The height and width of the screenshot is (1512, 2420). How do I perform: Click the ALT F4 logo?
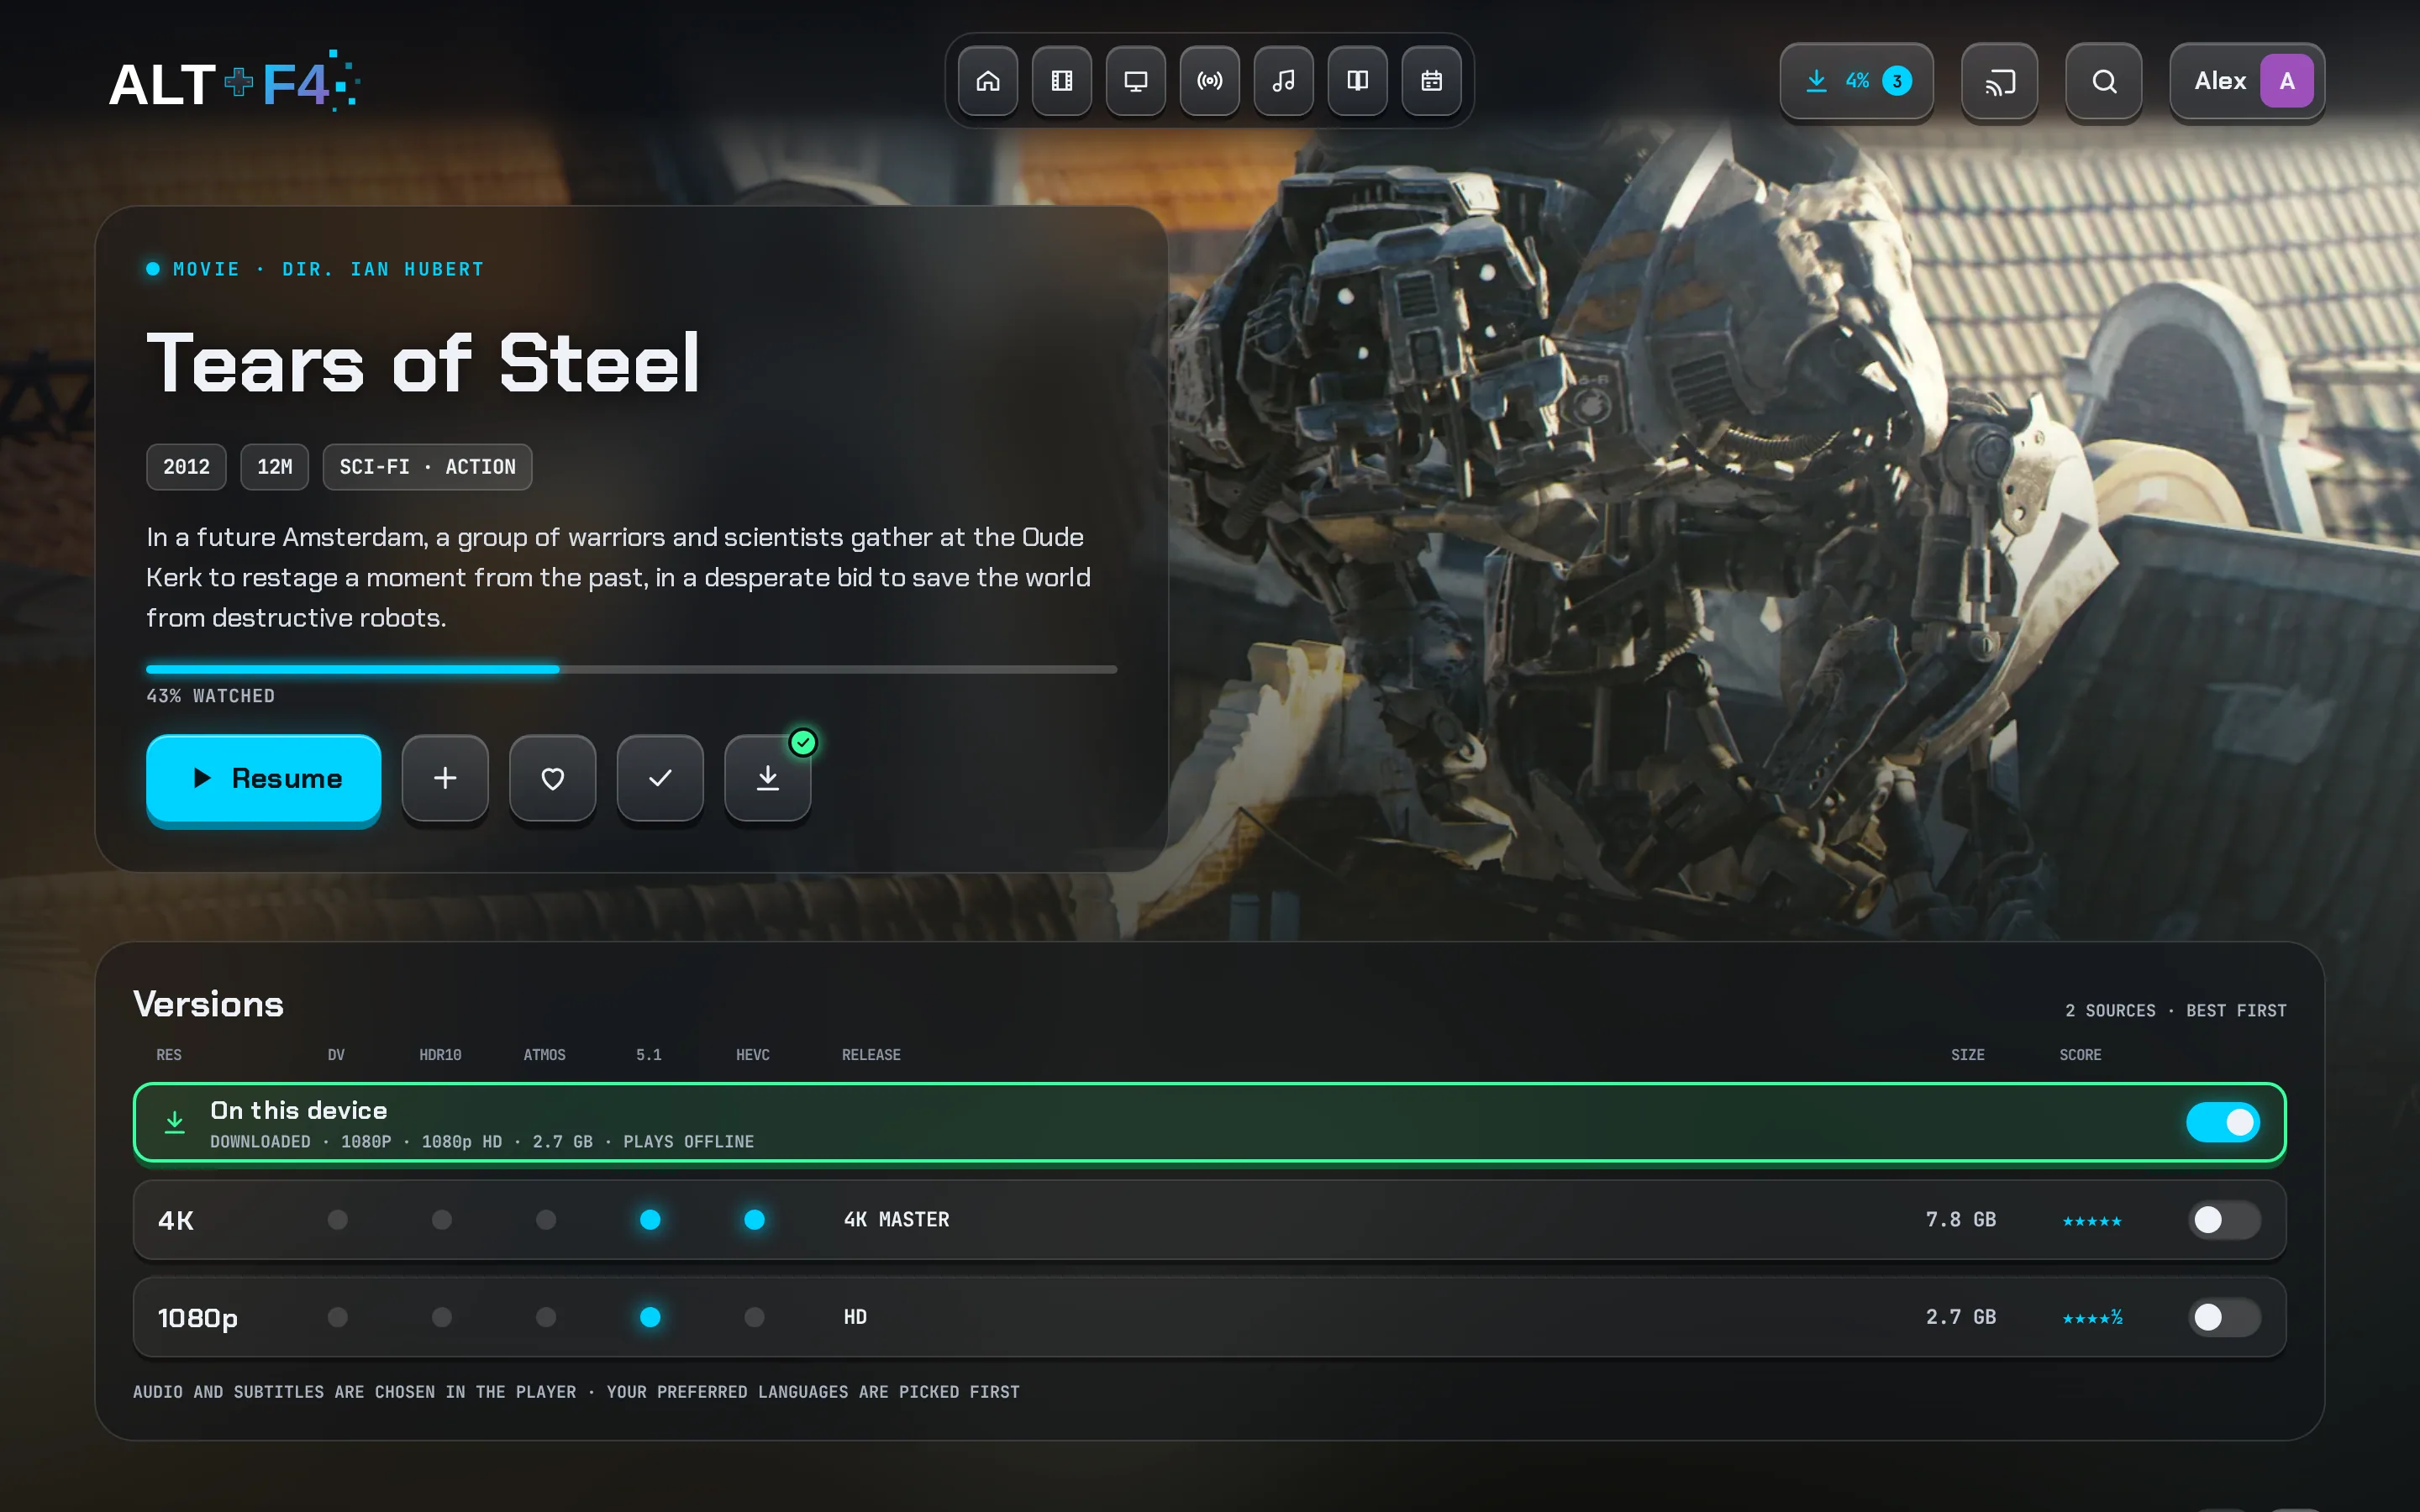click(234, 82)
